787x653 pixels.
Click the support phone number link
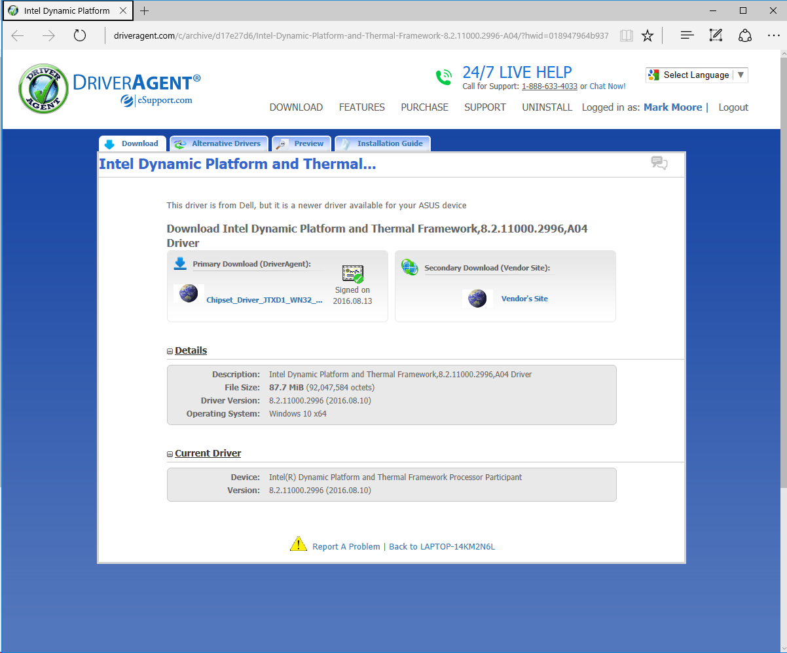(549, 86)
